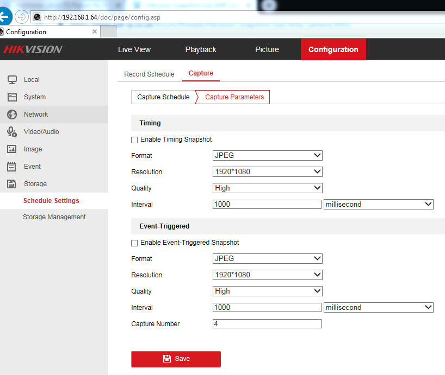Enable Timing Snapshot checkbox
This screenshot has height=375, width=445.
point(134,140)
